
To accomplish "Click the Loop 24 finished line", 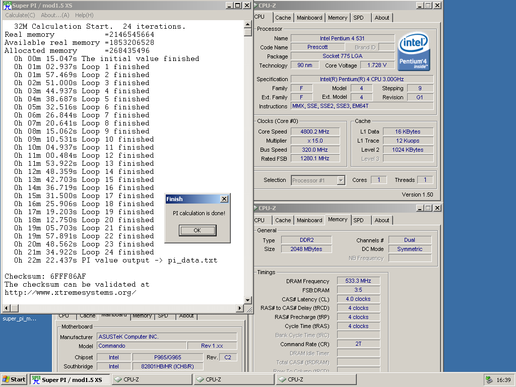I will (84, 252).
